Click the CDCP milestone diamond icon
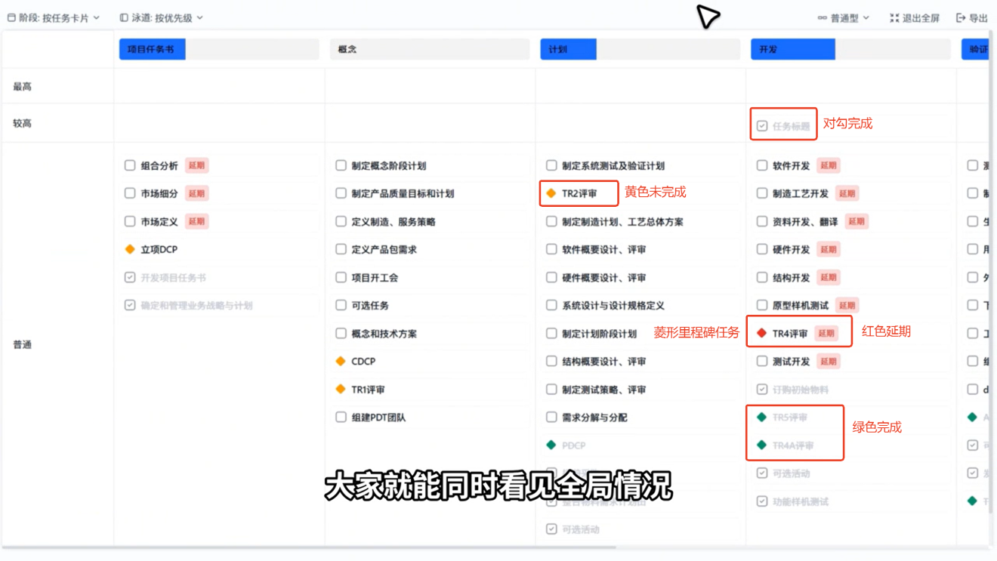Viewport: 997px width, 561px height. tap(341, 361)
